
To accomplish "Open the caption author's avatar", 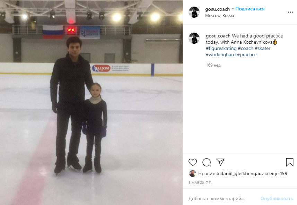I will [x=194, y=38].
